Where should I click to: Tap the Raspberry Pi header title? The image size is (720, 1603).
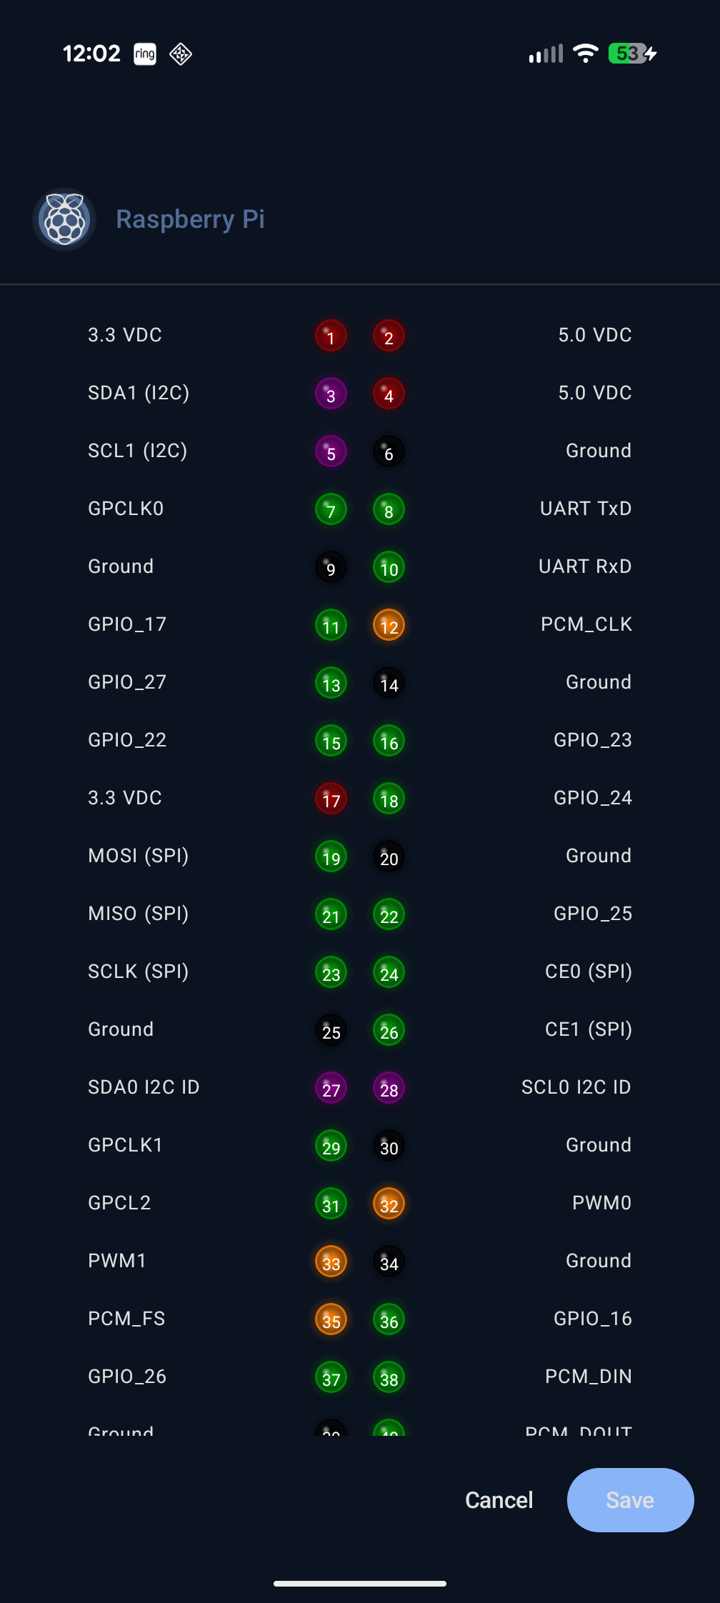pyautogui.click(x=190, y=219)
